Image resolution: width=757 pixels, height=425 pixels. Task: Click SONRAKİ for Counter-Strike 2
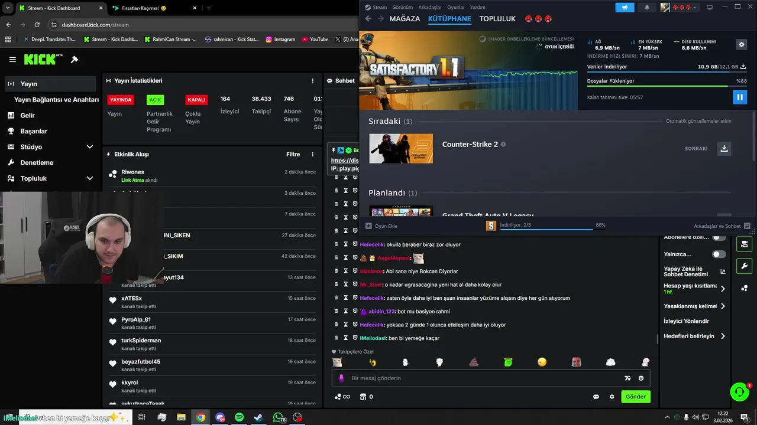pyautogui.click(x=696, y=149)
